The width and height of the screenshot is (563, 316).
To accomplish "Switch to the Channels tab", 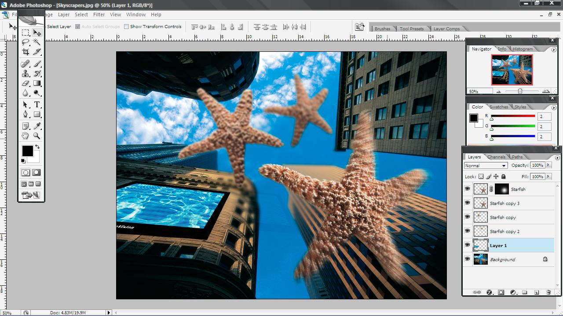I will [x=496, y=157].
